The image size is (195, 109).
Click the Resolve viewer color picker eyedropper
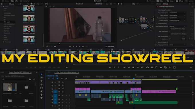pyautogui.click(x=47, y=47)
